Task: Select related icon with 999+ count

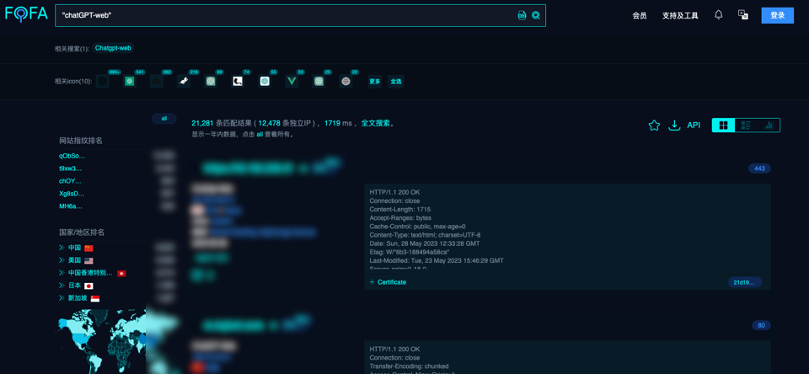Action: click(x=103, y=82)
